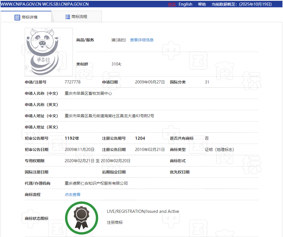Click agency name 重庆德聚仁合知识产权服务有限公司
This screenshot has height=237, width=283.
[96, 183]
